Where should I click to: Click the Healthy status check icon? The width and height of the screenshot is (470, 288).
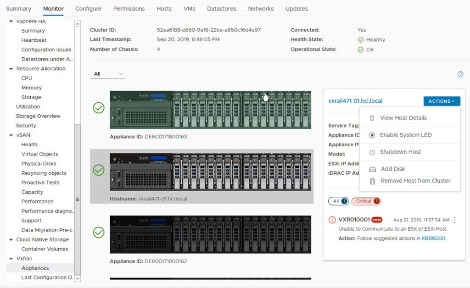tap(361, 40)
